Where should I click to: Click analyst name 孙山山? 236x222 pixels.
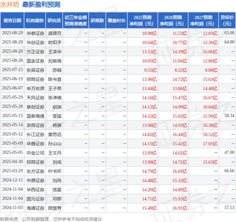click(x=55, y=143)
